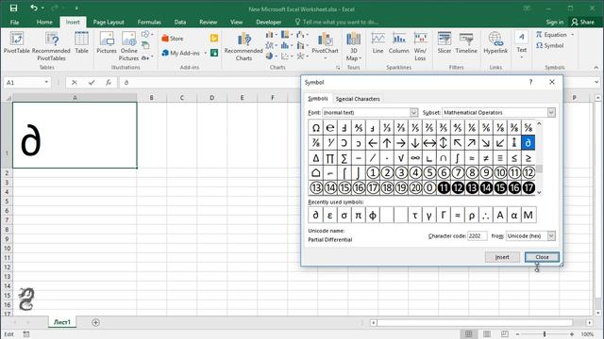Image resolution: width=604 pixels, height=339 pixels.
Task: Open the Unicode (hex) from dropdown
Action: [x=551, y=236]
